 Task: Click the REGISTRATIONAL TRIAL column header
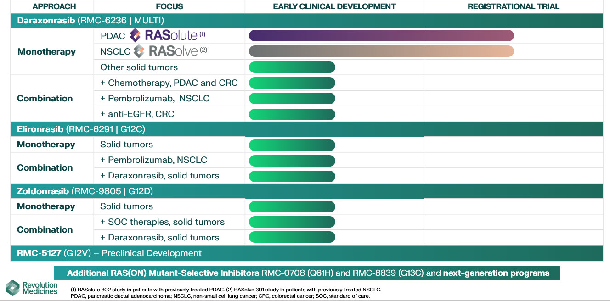click(x=513, y=6)
